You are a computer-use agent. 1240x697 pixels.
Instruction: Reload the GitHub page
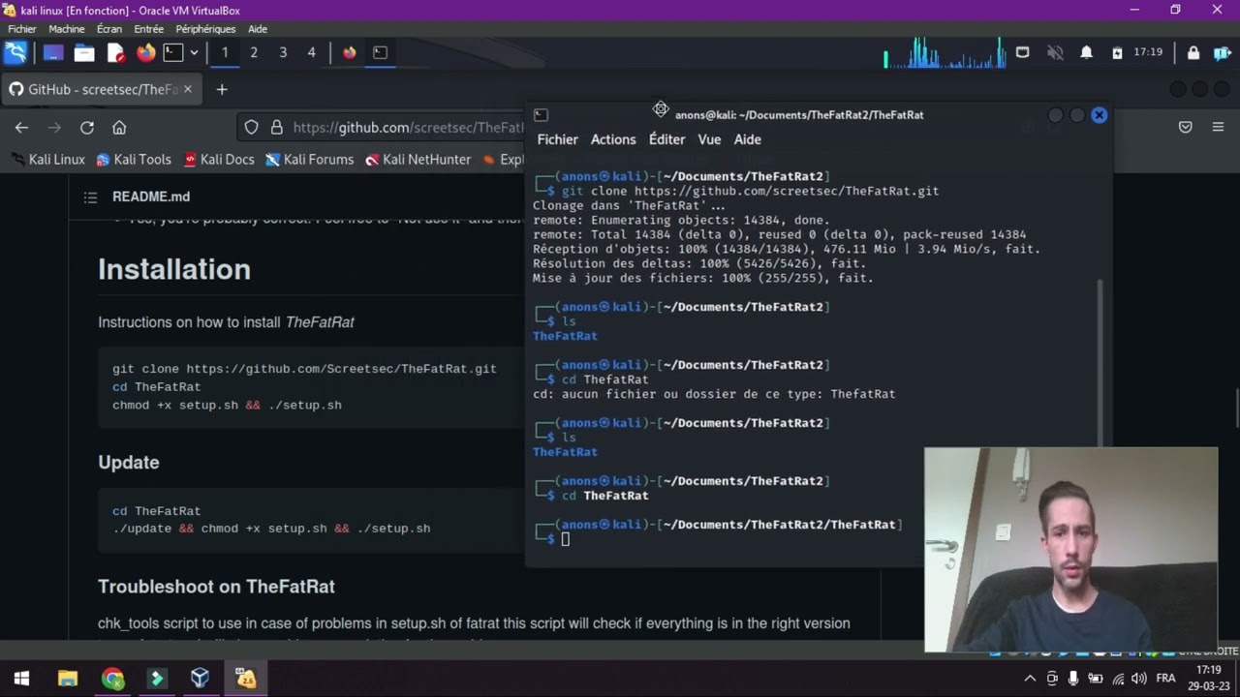coord(87,127)
